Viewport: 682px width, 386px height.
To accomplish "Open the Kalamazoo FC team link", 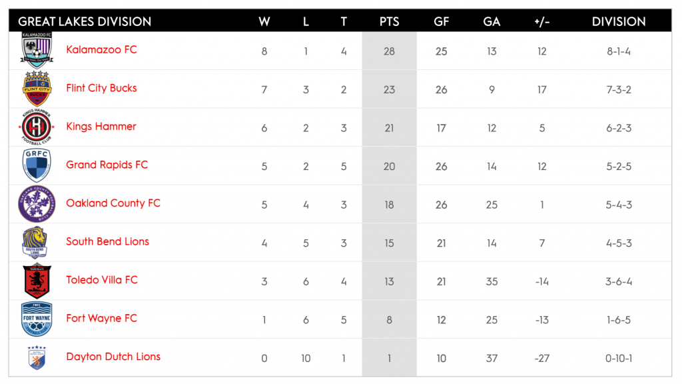I will [101, 50].
